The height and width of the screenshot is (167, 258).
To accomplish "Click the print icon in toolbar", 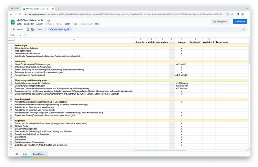I will 28,29.
